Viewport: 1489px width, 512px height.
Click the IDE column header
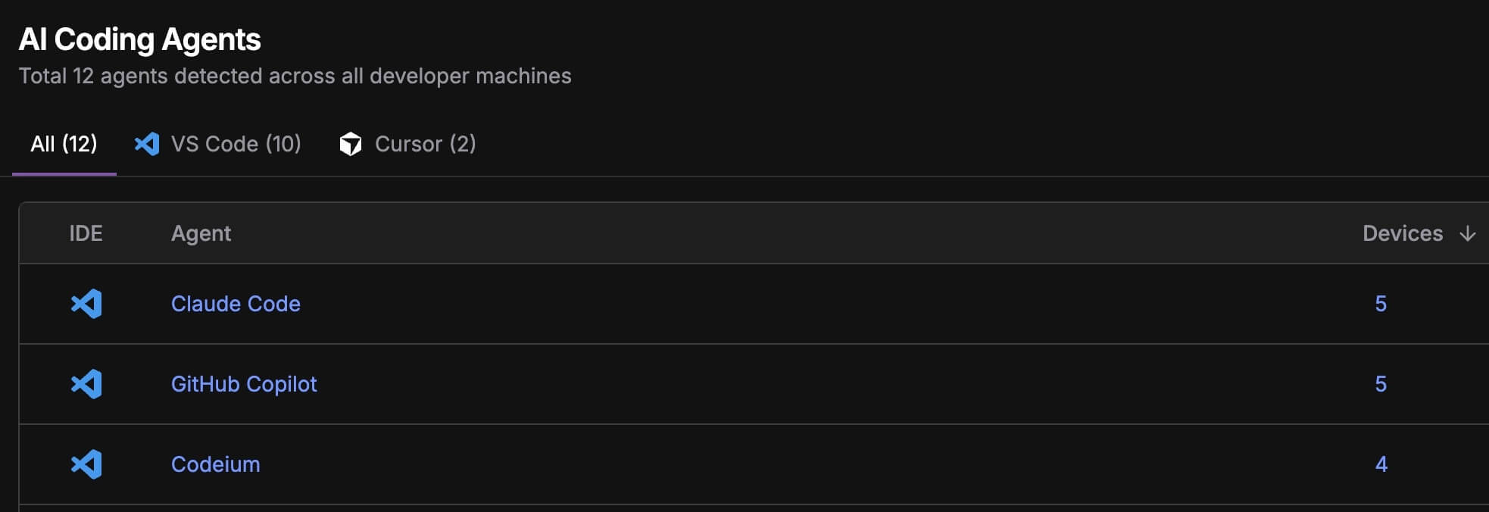point(86,233)
